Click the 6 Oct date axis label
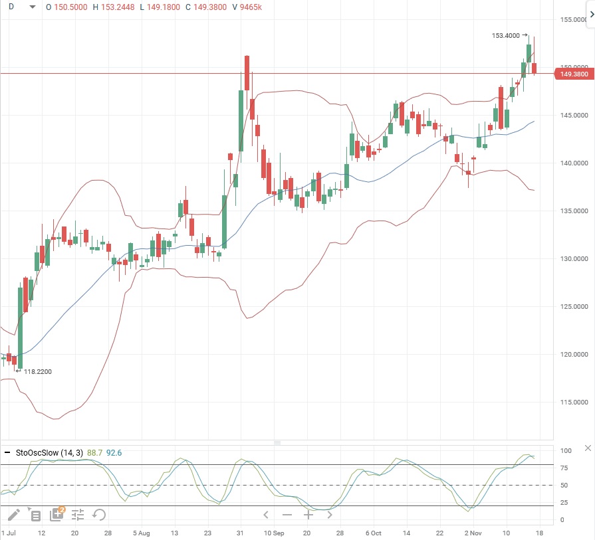The width and height of the screenshot is (595, 540). click(x=374, y=533)
